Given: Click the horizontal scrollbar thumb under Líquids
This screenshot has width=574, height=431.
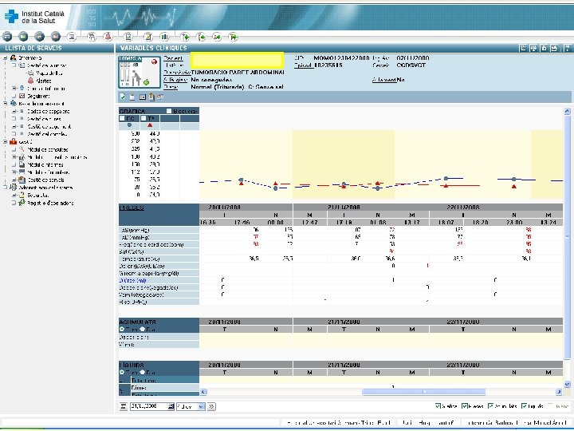Looking at the screenshot, I should coord(423,392).
